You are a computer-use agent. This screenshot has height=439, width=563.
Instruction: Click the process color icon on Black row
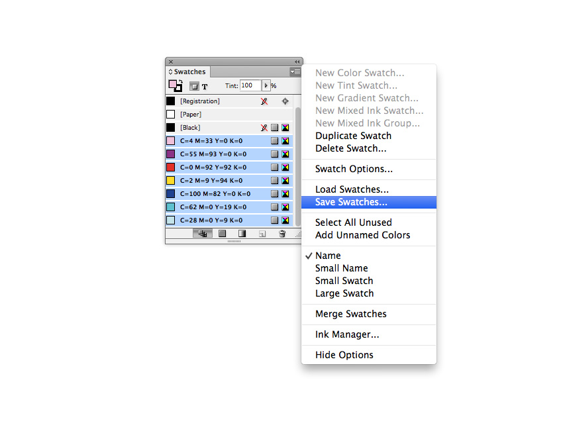tap(275, 127)
